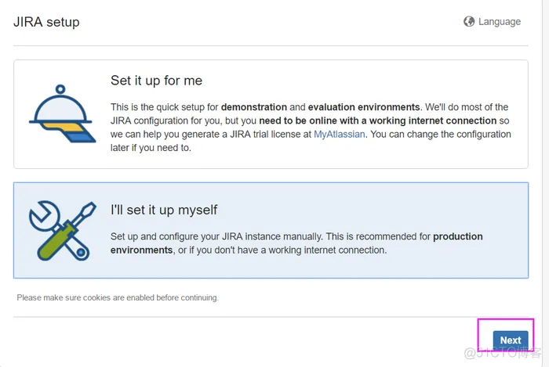Click the bold "evaluation environments" text
The width and height of the screenshot is (549, 367).
point(364,107)
